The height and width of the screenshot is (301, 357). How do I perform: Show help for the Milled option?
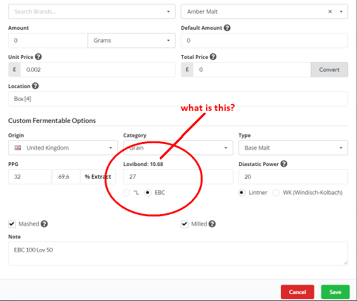coord(212,224)
